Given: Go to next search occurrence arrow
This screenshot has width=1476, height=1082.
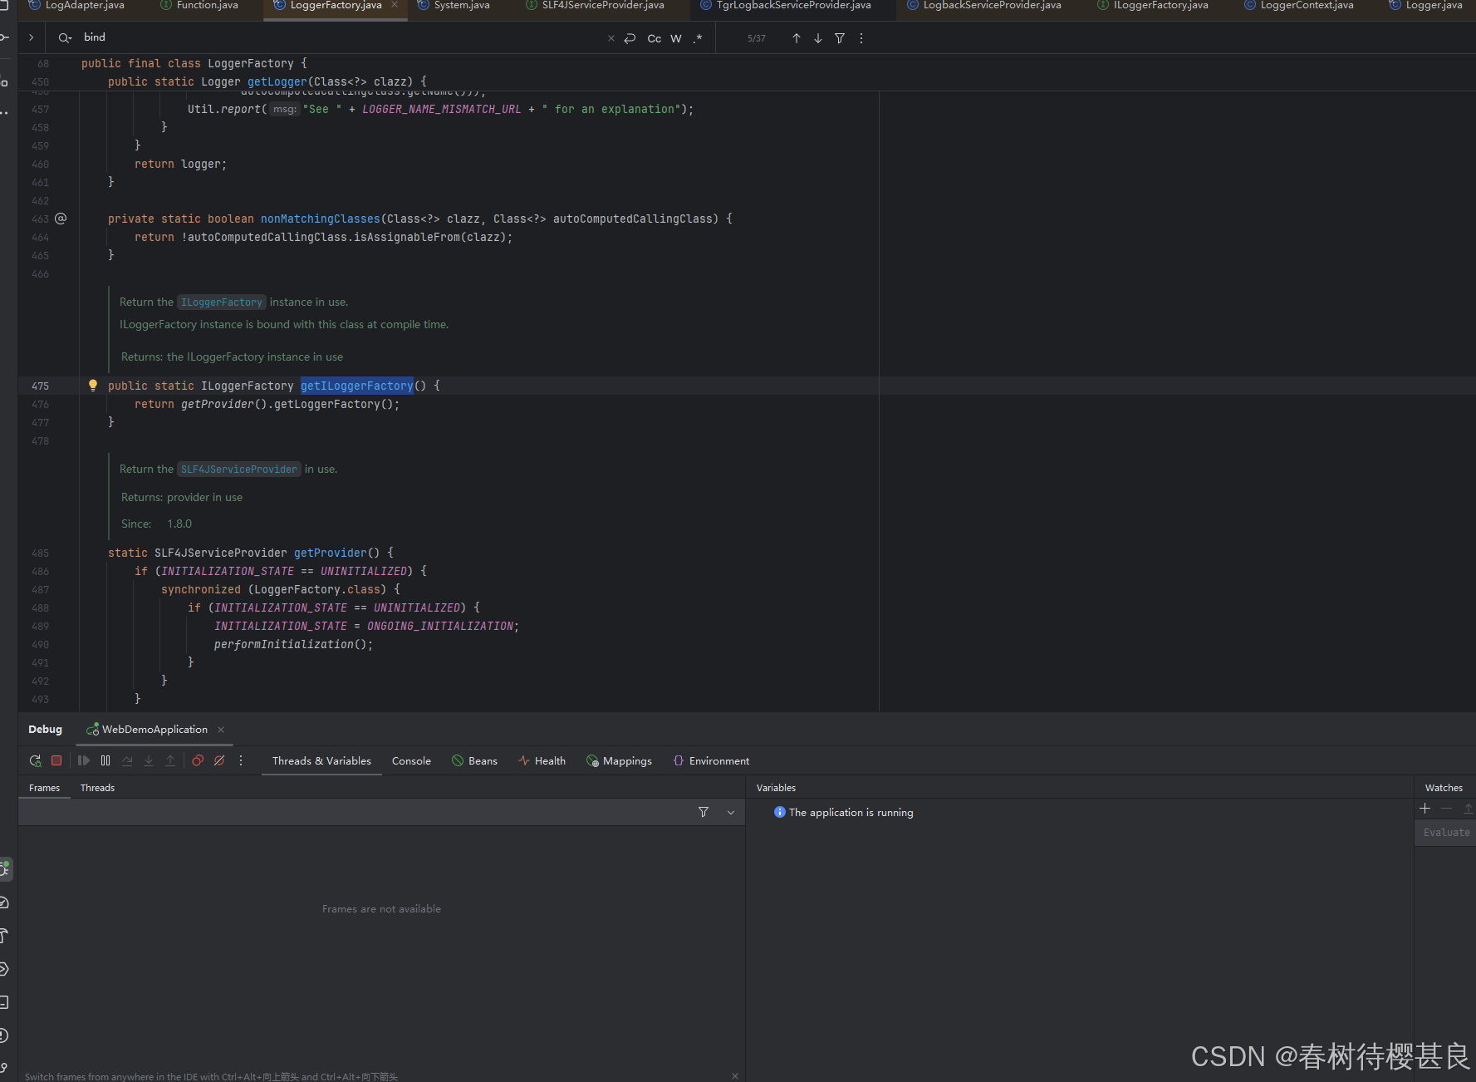Looking at the screenshot, I should coord(818,38).
